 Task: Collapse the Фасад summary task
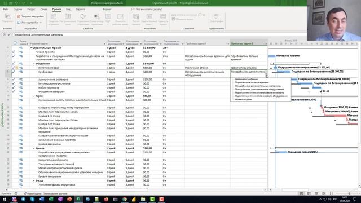point(34,180)
